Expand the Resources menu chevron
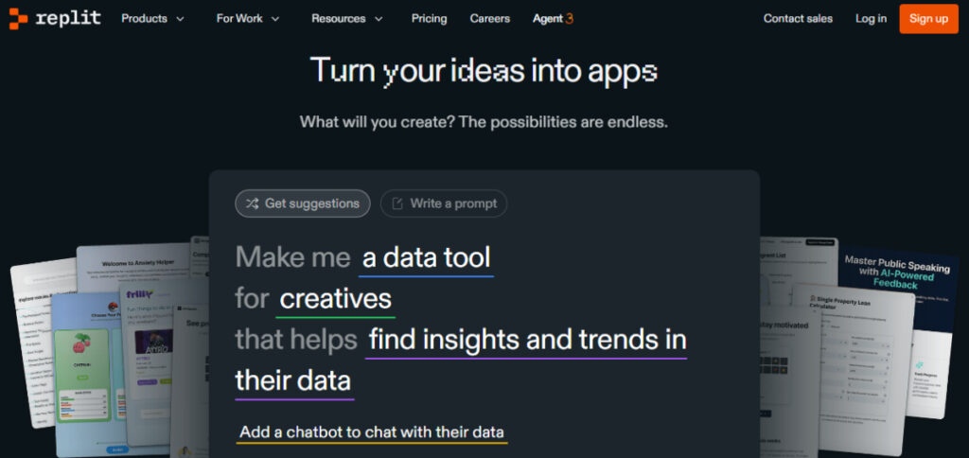The height and width of the screenshot is (458, 969). pos(379,19)
